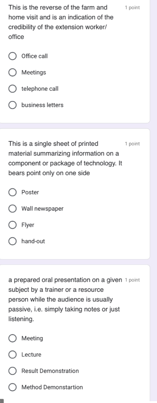The width and height of the screenshot is (157, 403).
Task: Click the hand-out answer label
Action: coord(33,241)
